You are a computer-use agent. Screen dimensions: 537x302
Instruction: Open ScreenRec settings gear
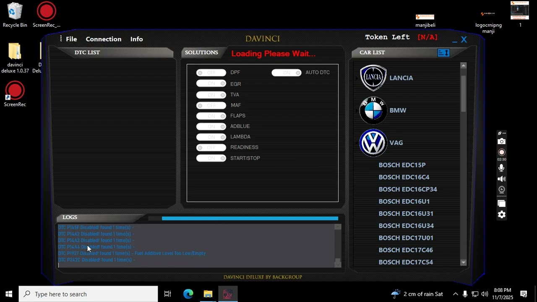tap(501, 215)
